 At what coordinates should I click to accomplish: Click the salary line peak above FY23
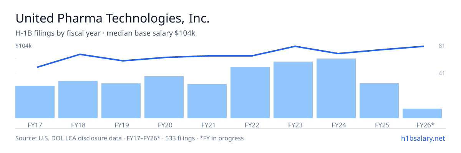tap(295, 46)
